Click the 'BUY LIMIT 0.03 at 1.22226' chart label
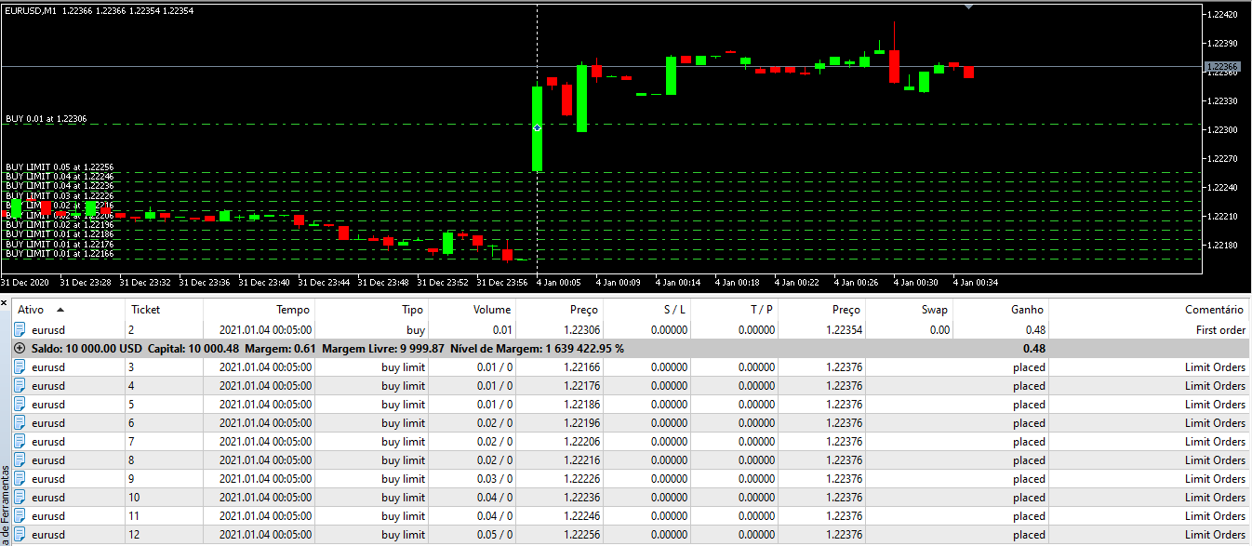The width and height of the screenshot is (1252, 546). (60, 196)
